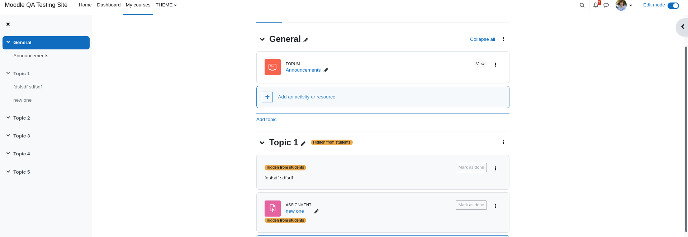Click the page vertical scrollbar
Image resolution: width=688 pixels, height=237 pixels.
point(686,140)
